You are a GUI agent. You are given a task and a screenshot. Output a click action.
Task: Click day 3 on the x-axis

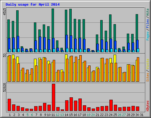[19, 115]
